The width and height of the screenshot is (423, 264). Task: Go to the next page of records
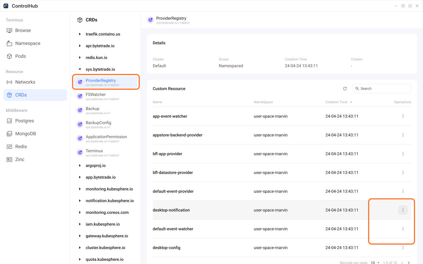click(x=409, y=262)
